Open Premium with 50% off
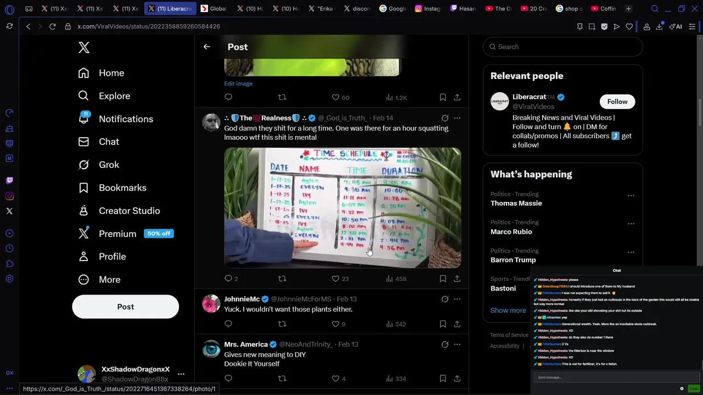Viewport: 703px width, 395px height. [126, 234]
